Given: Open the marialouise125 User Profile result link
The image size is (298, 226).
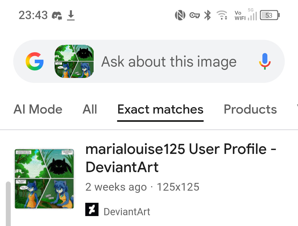Looking at the screenshot, I should (181, 158).
